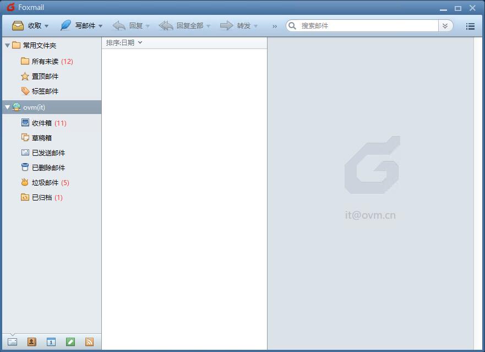Minimize the Foxmail window
485x352 pixels.
pos(443,10)
